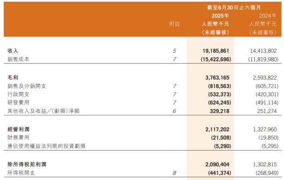Image resolution: width=284 pixels, height=180 pixels.
Task: Select the 除所得税前利潤 row label
Action: (x=27, y=164)
